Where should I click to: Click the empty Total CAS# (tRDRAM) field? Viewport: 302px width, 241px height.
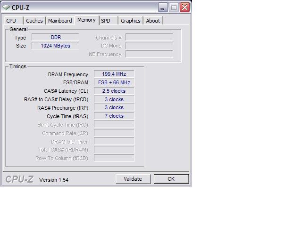(x=114, y=150)
